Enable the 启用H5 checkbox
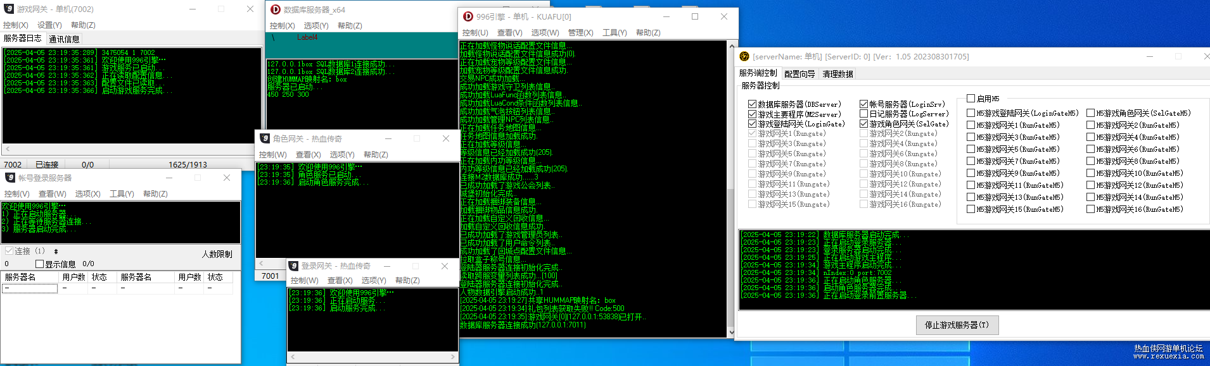The height and width of the screenshot is (366, 1210). click(x=971, y=99)
